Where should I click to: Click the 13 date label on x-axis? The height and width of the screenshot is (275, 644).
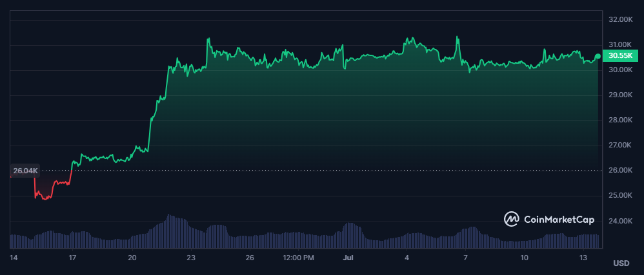583,258
